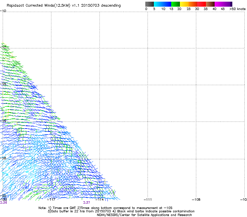Select the red 30-35 knots color segment
Image resolution: width=247 pixels, height=217 pixels.
click(202, 4)
